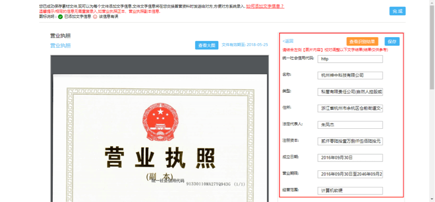Edit the 住所 address field
This screenshot has height=202, width=435.
pos(350,108)
